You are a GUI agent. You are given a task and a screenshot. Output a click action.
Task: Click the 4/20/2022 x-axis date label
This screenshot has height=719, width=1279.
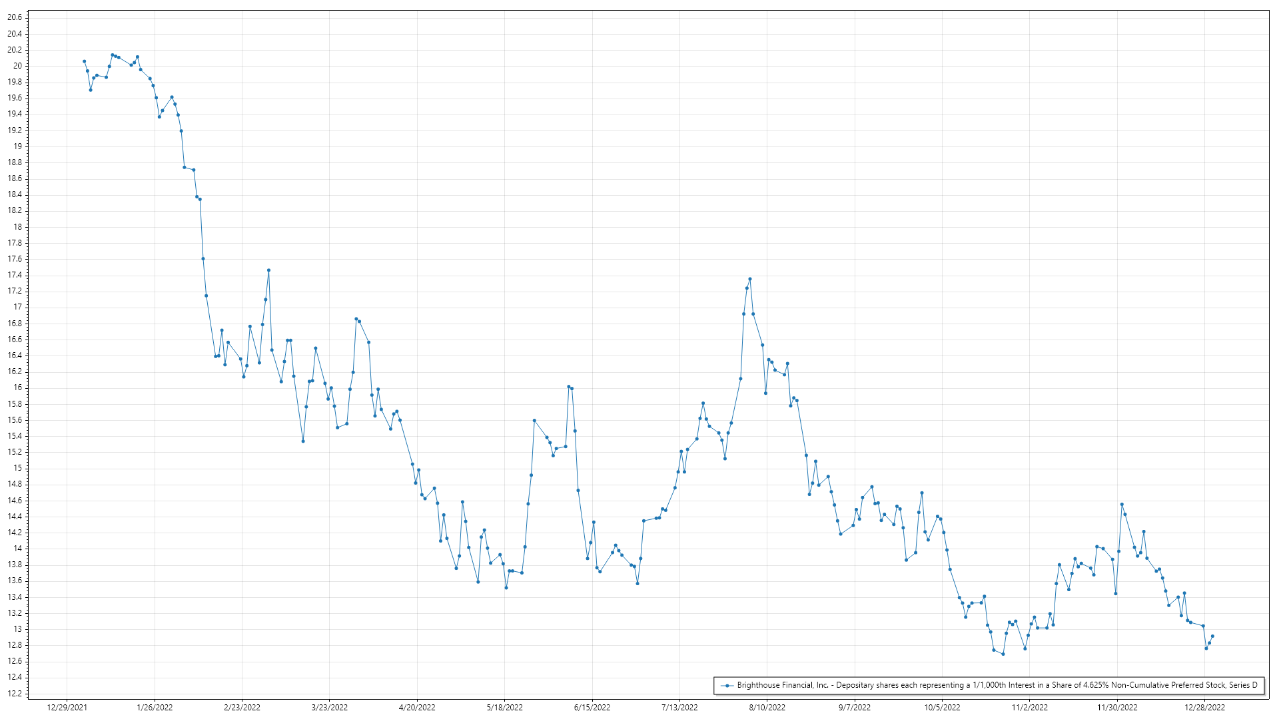pos(417,707)
